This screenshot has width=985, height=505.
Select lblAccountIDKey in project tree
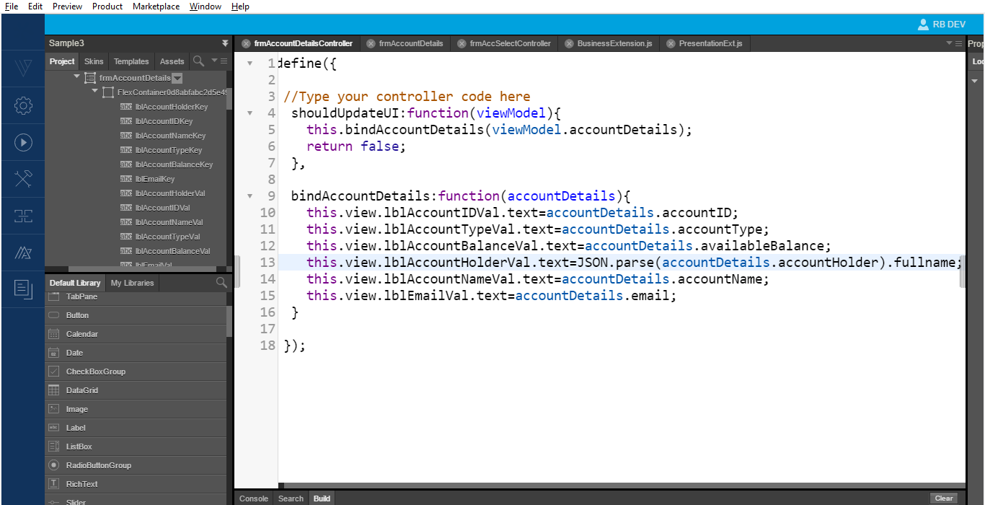click(164, 121)
